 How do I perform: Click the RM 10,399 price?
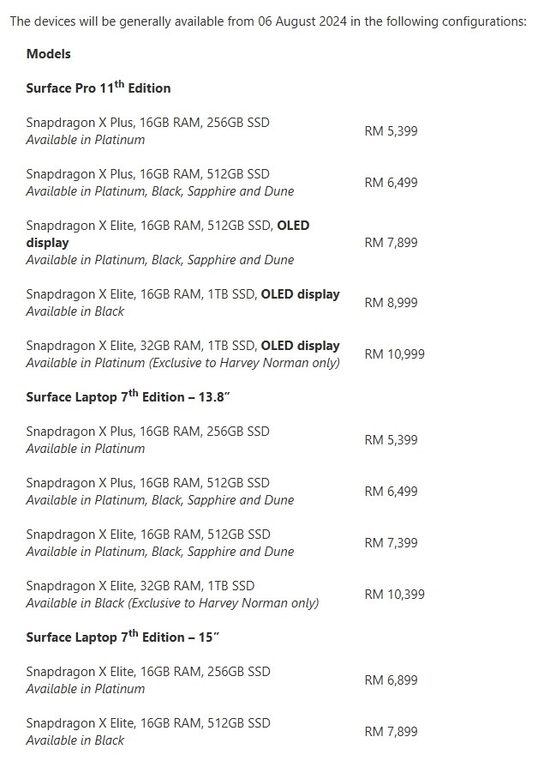pyautogui.click(x=394, y=595)
